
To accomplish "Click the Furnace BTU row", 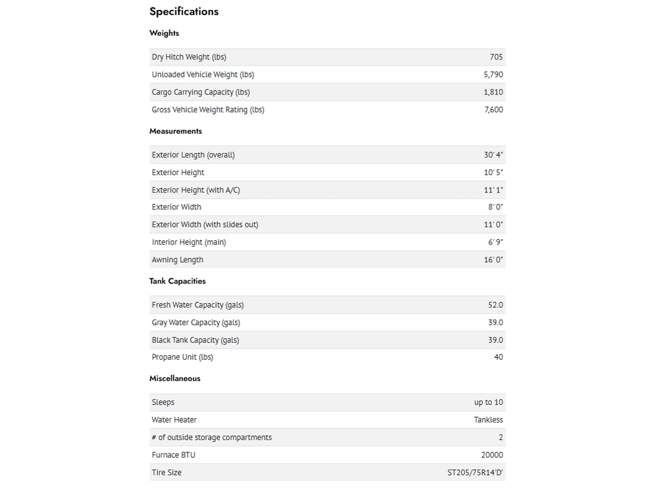I will (x=328, y=455).
